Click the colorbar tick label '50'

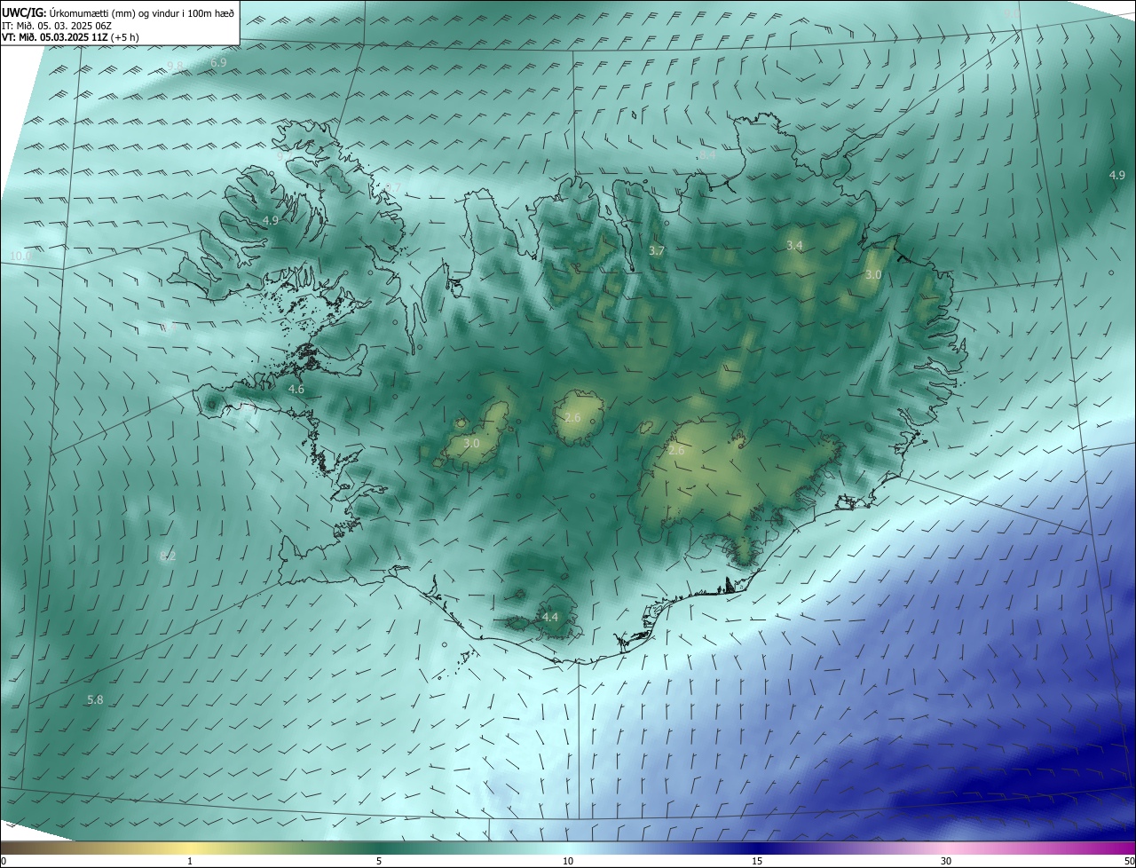pyautogui.click(x=1129, y=861)
